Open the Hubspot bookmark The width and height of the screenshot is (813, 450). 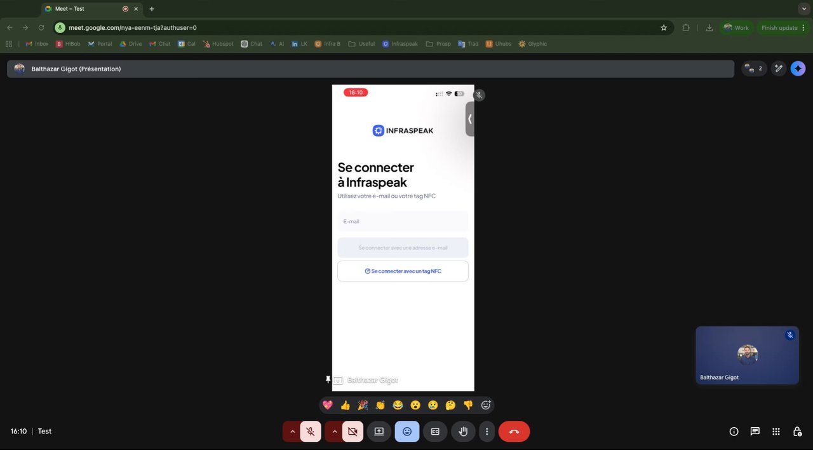pos(218,44)
